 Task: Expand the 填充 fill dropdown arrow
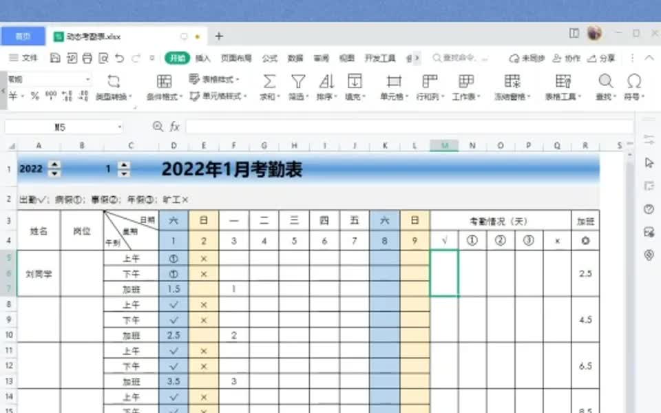click(365, 97)
